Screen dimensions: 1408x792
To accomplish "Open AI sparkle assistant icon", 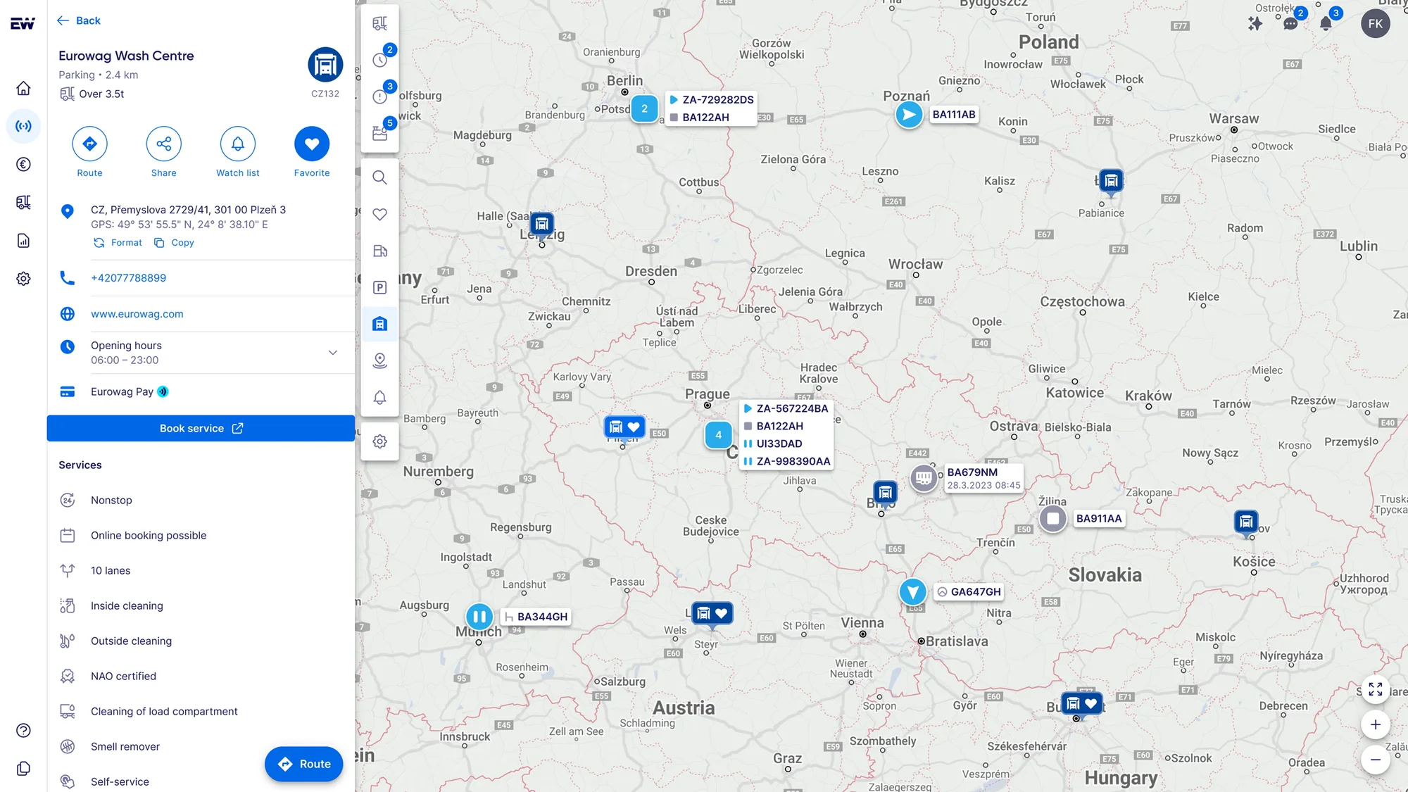I will 1255,23.
